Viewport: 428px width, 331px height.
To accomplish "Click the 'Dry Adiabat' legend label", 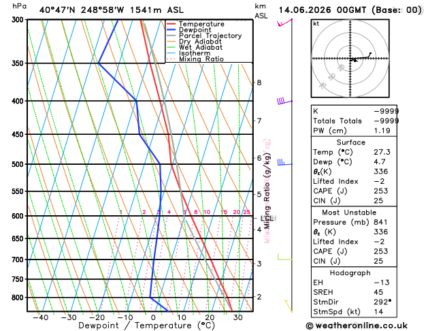I will [200, 42].
